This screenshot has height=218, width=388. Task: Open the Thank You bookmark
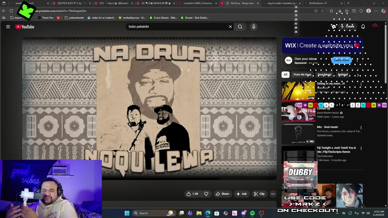pyautogui.click(x=45, y=18)
